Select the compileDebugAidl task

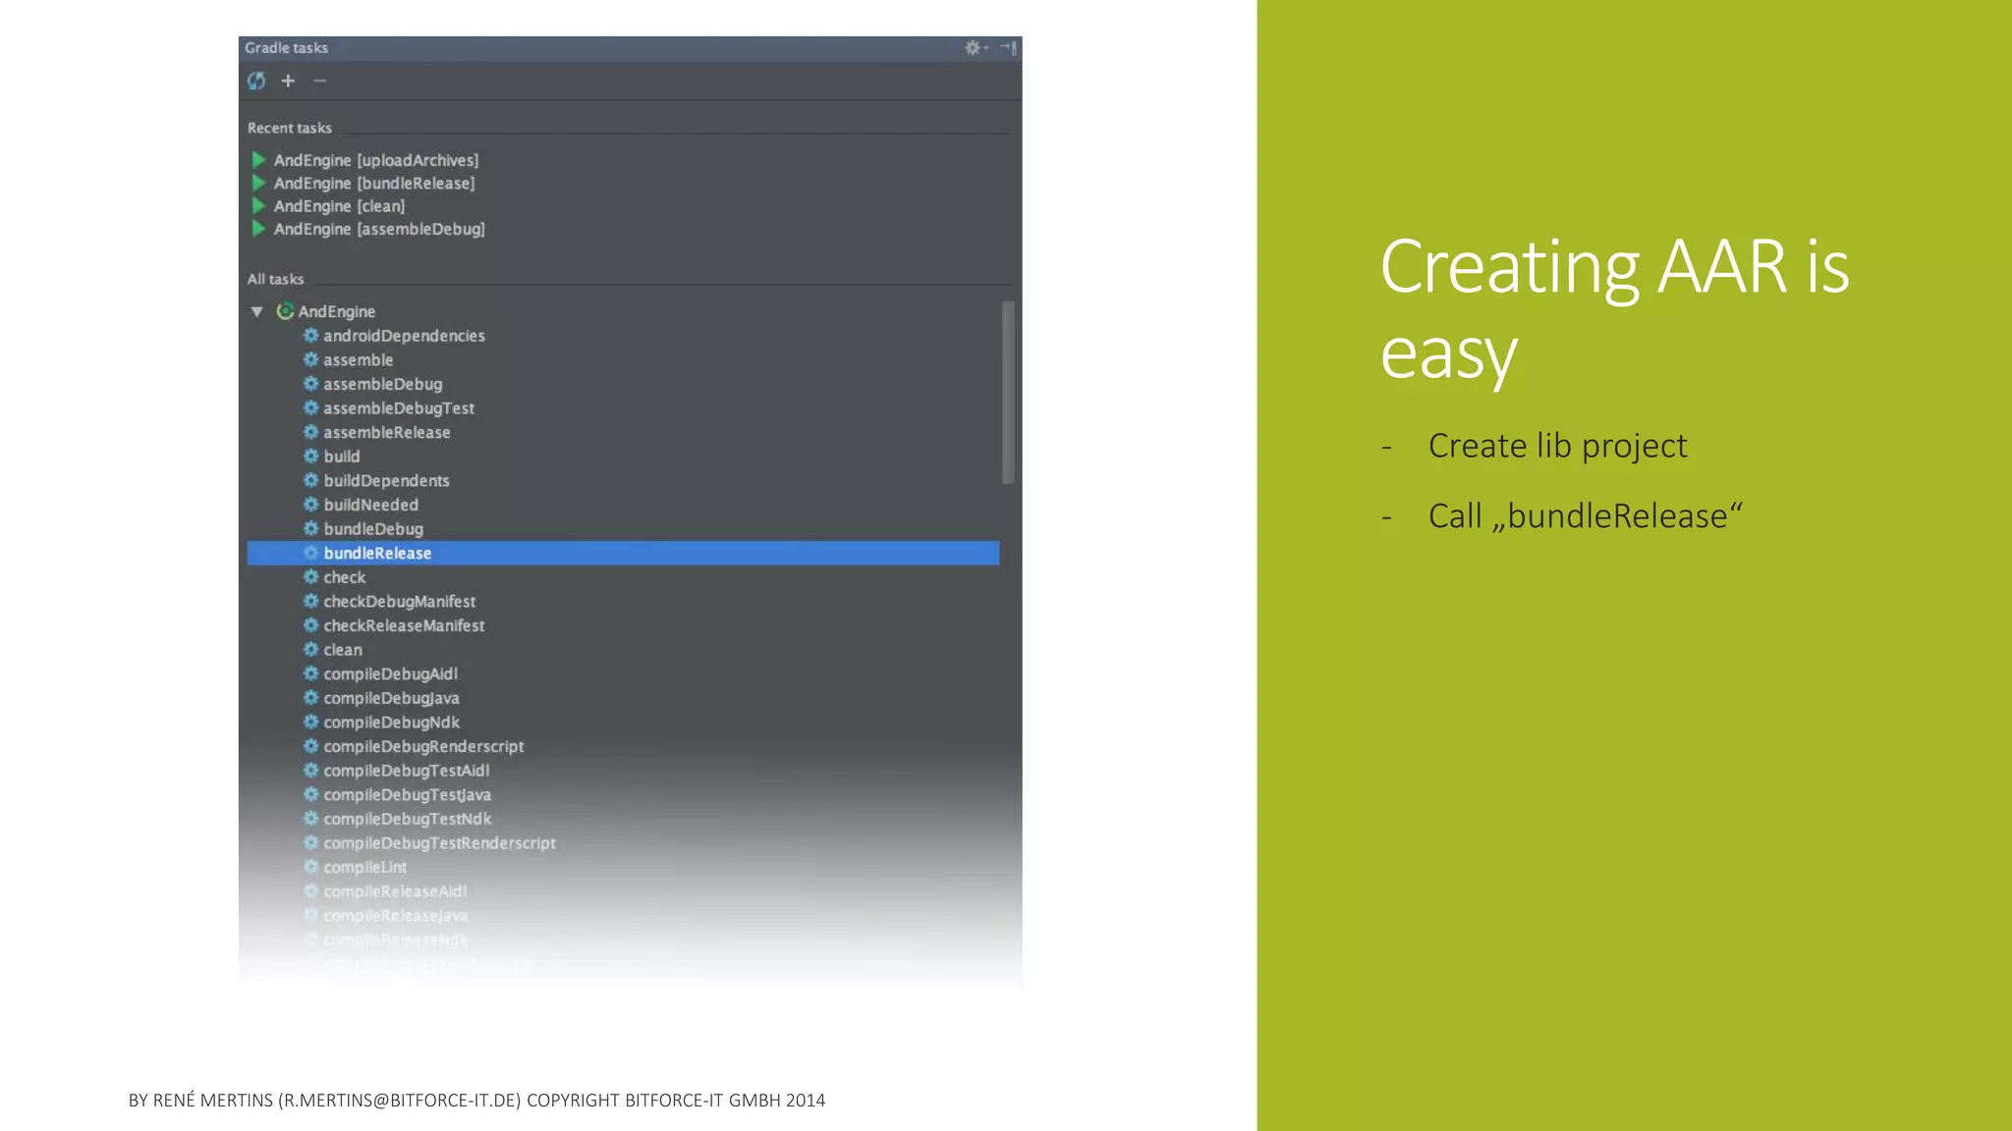[380, 673]
